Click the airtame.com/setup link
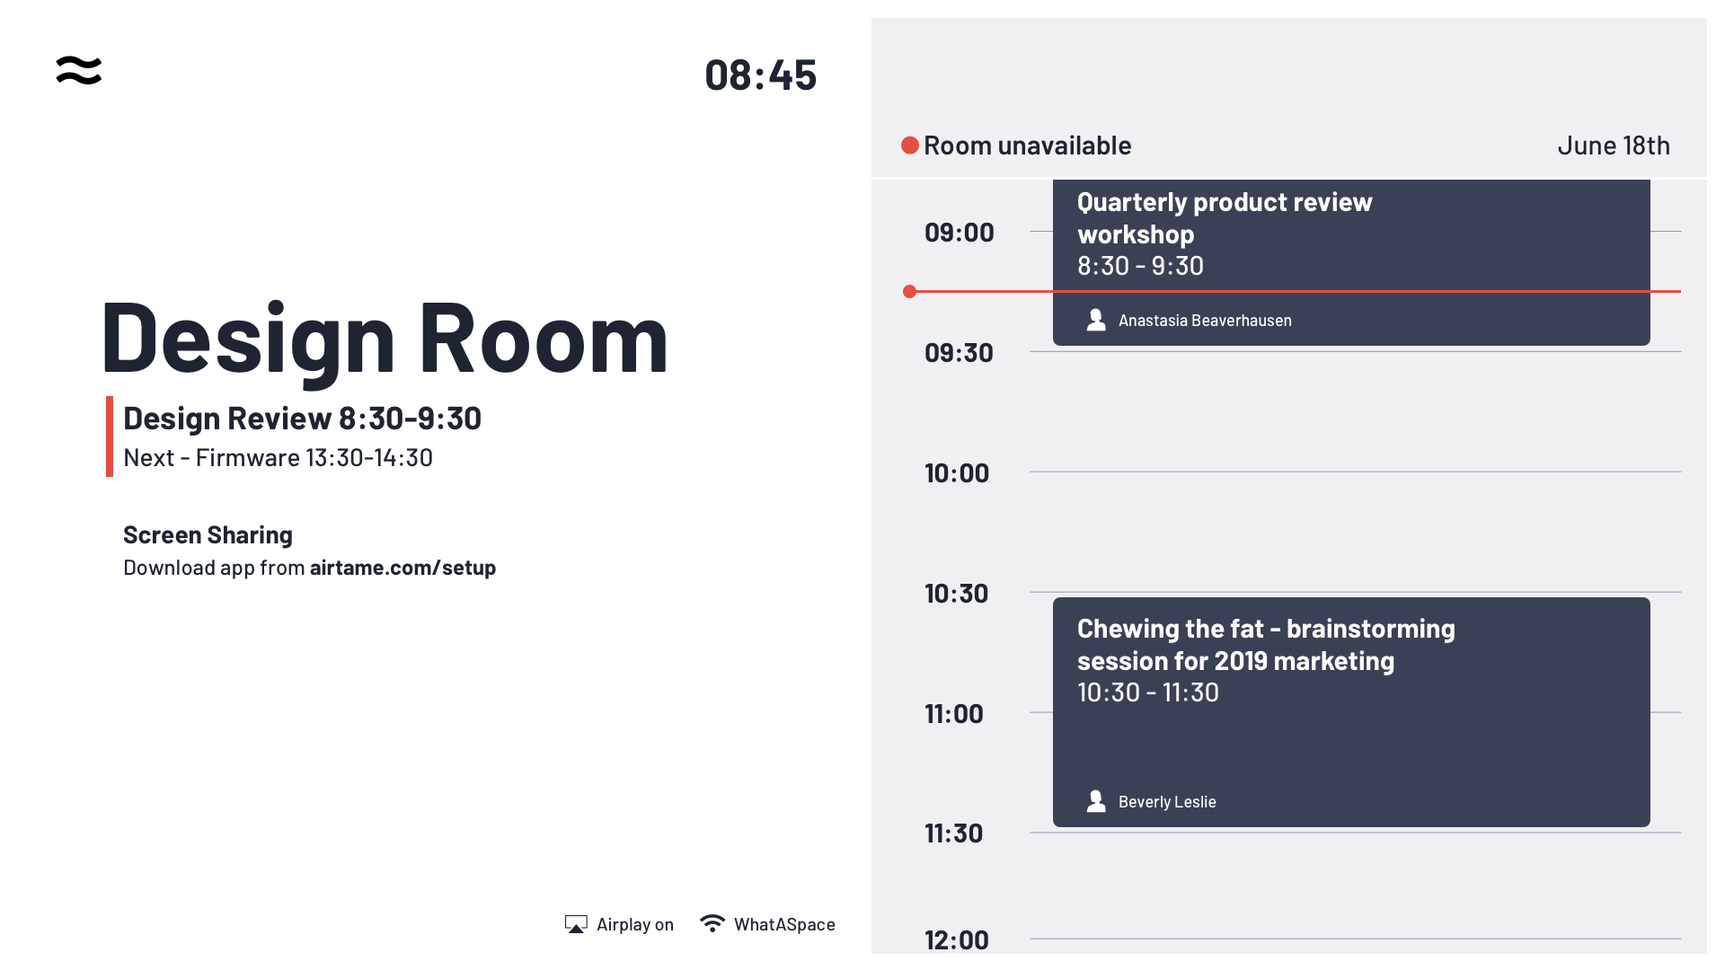The height and width of the screenshot is (970, 1725). tap(402, 568)
